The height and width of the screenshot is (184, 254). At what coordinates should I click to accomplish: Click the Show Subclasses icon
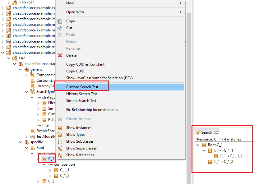[60, 141]
